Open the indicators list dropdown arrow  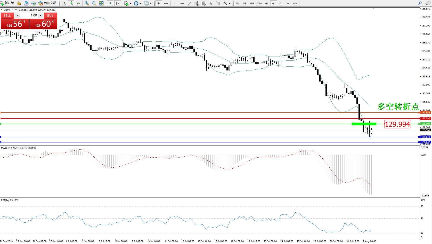pos(131,4)
